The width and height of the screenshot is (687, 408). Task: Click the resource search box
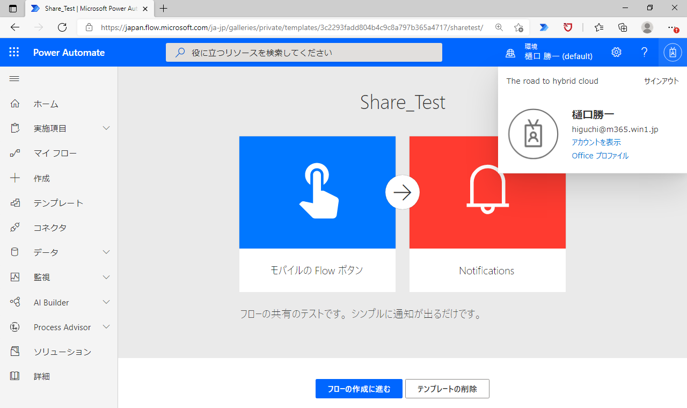tap(304, 52)
